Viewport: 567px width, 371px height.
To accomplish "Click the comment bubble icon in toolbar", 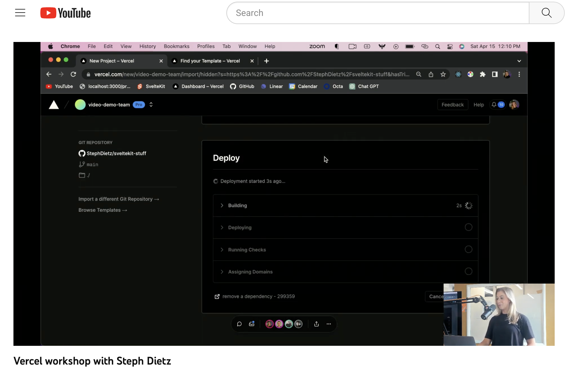I will coord(239,324).
